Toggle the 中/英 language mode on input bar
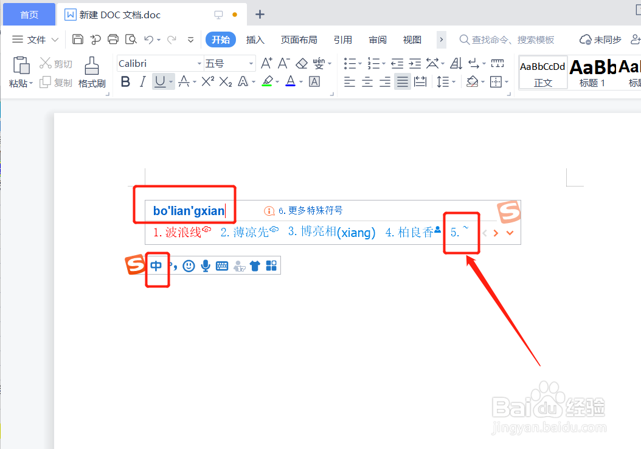The height and width of the screenshot is (449, 641). click(x=158, y=266)
